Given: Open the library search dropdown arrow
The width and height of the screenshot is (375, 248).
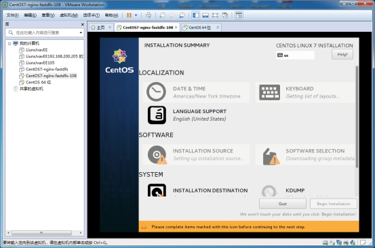Looking at the screenshot, I should (x=81, y=33).
